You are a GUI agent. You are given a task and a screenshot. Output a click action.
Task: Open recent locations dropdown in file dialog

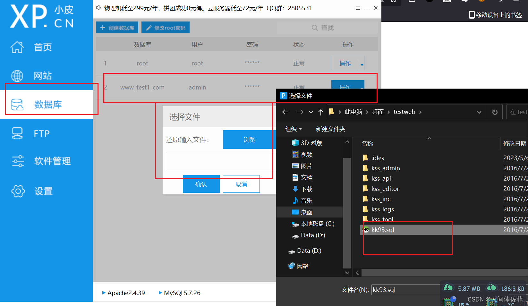311,112
